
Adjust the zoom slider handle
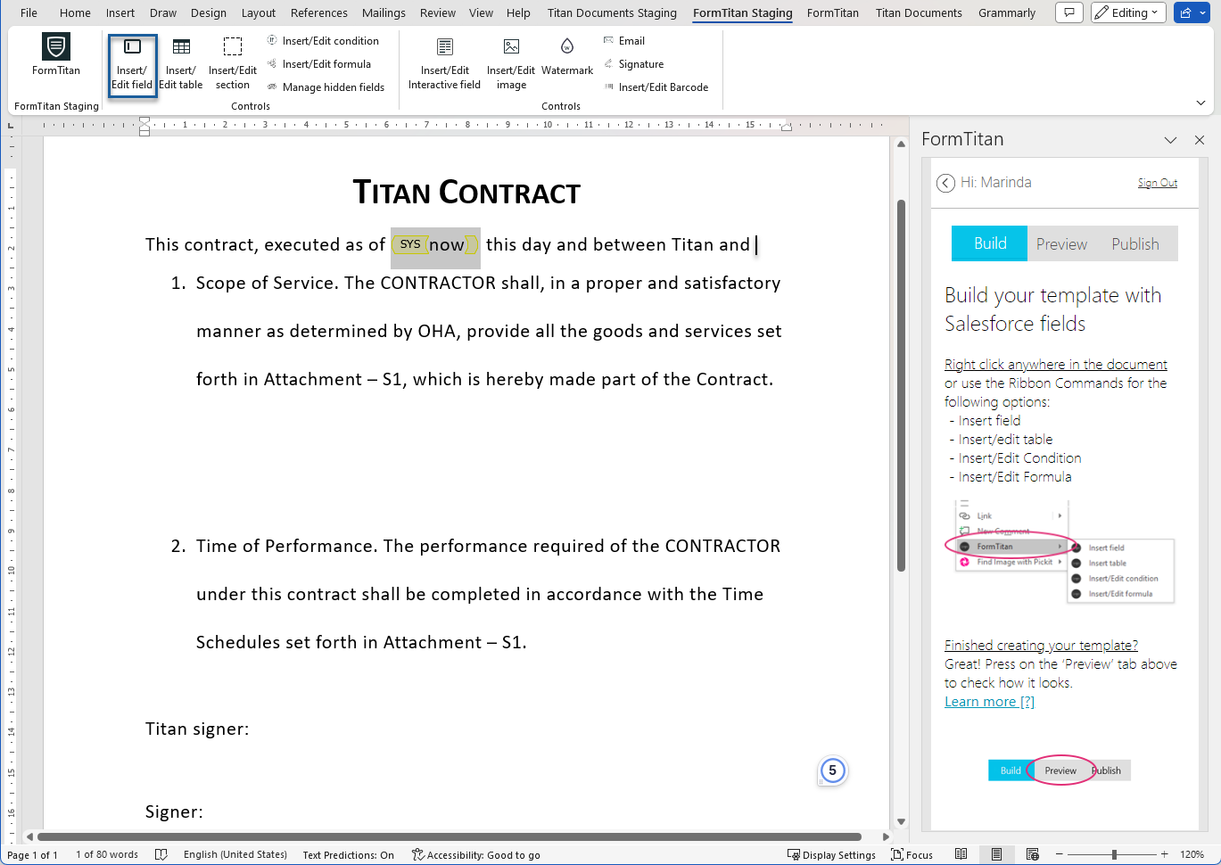click(1114, 854)
